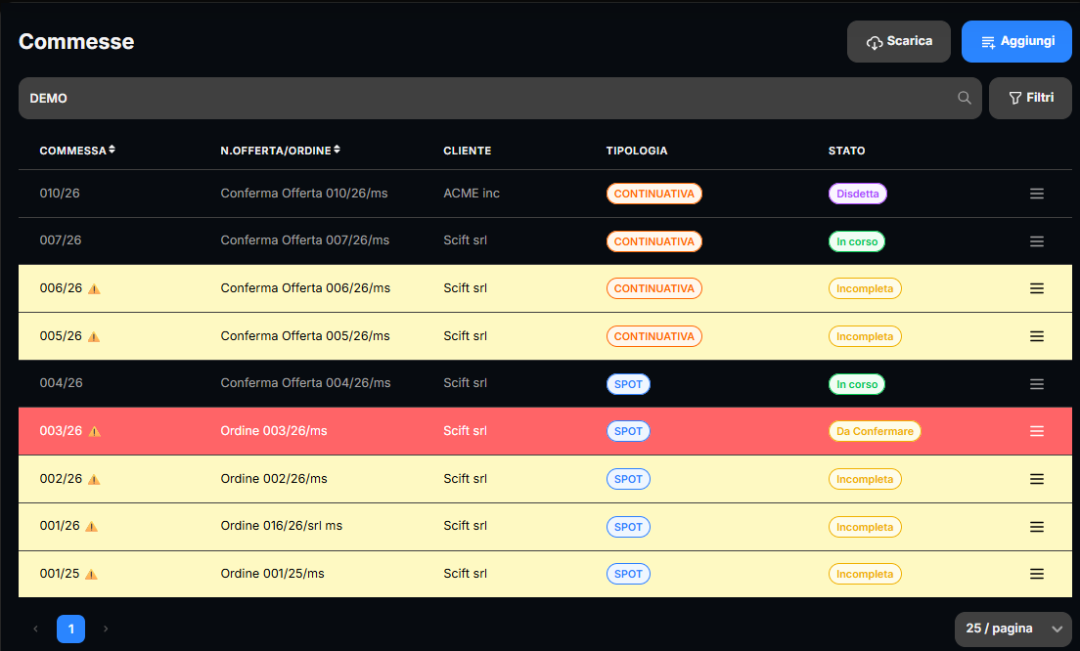
Task: Click the Da Confermare status badge
Action: pyautogui.click(x=875, y=431)
